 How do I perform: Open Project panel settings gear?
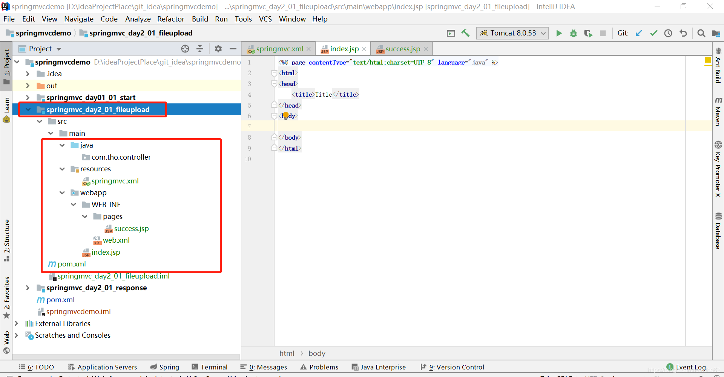pos(218,49)
